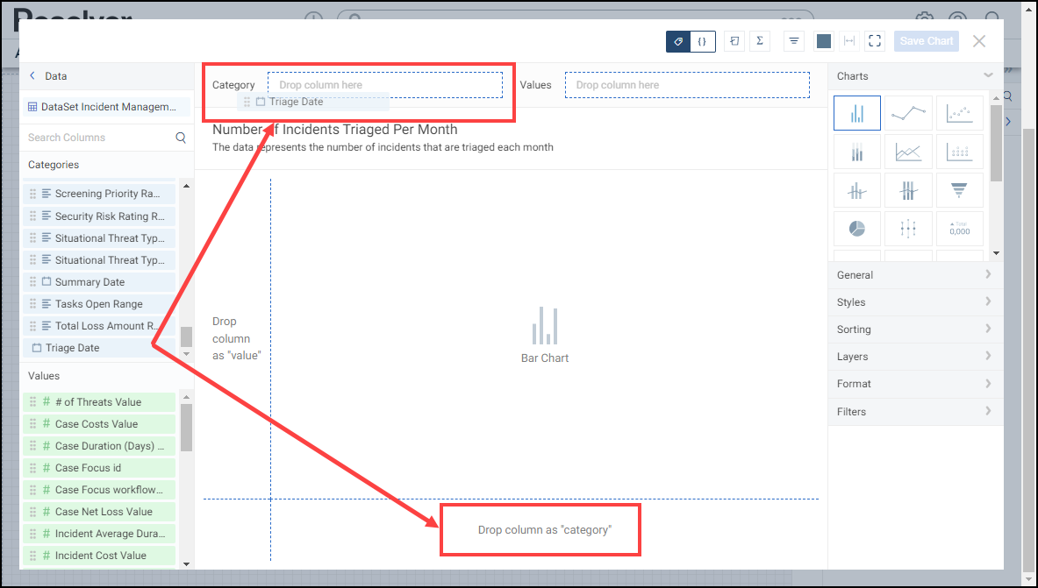Click the chart title text
This screenshot has height=588, width=1038.
pos(335,130)
